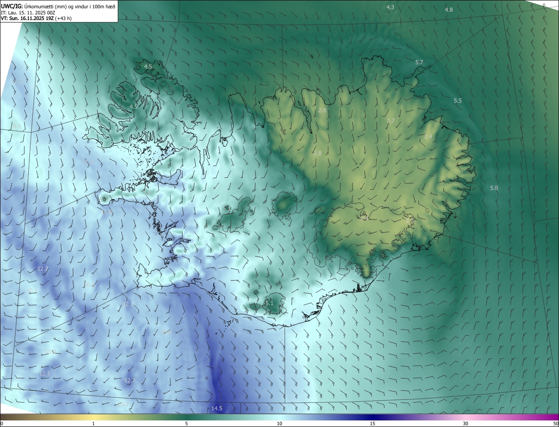Select the 5 tick on the color scale
This screenshot has height=427, width=559.
pos(186,424)
